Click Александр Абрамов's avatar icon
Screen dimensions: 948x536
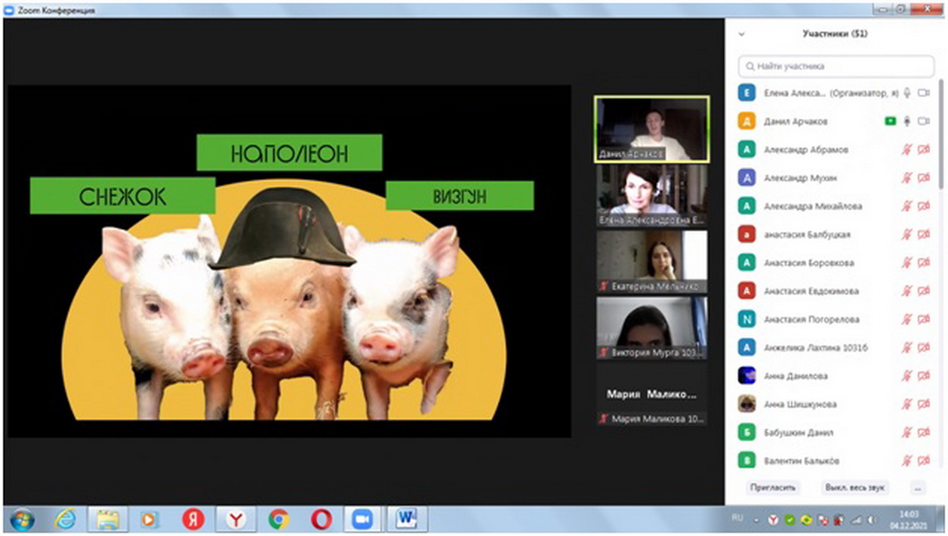pos(746,149)
